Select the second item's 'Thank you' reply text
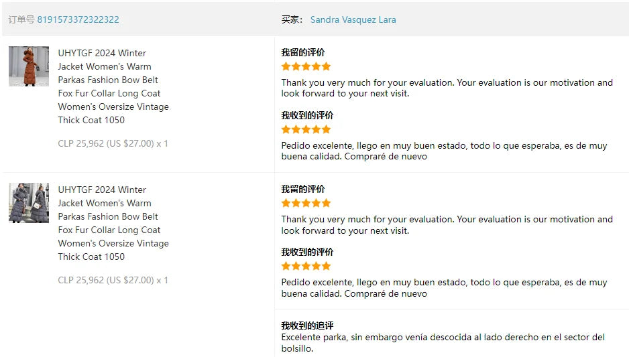Image resolution: width=629 pixels, height=357 pixels. click(x=447, y=224)
